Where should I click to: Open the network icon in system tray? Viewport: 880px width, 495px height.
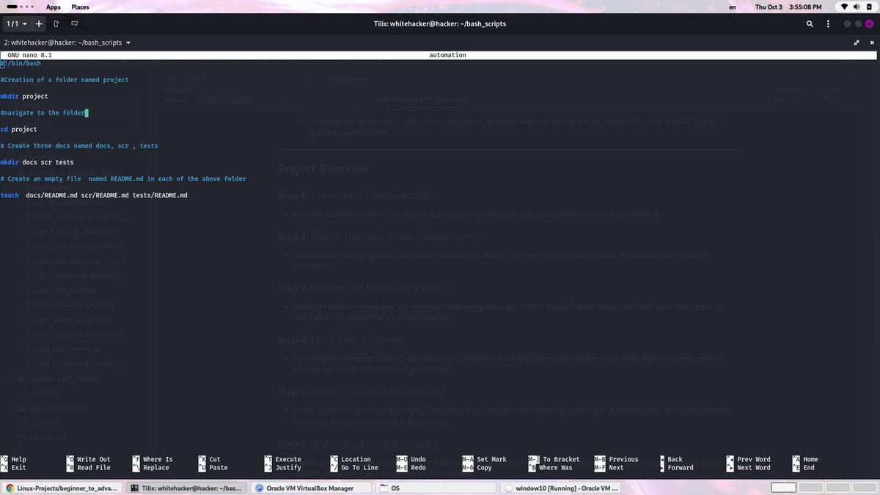842,7
